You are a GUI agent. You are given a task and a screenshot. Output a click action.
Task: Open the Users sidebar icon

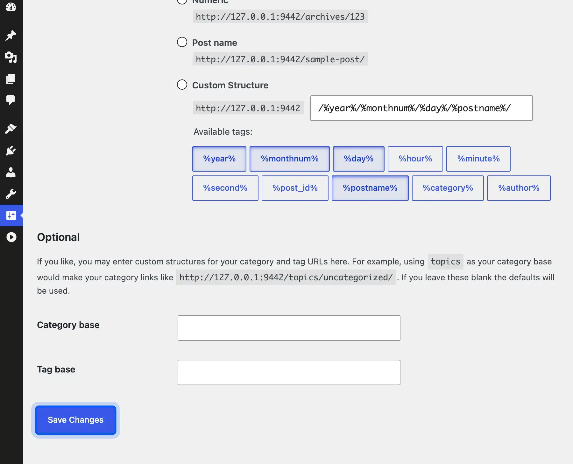11,172
